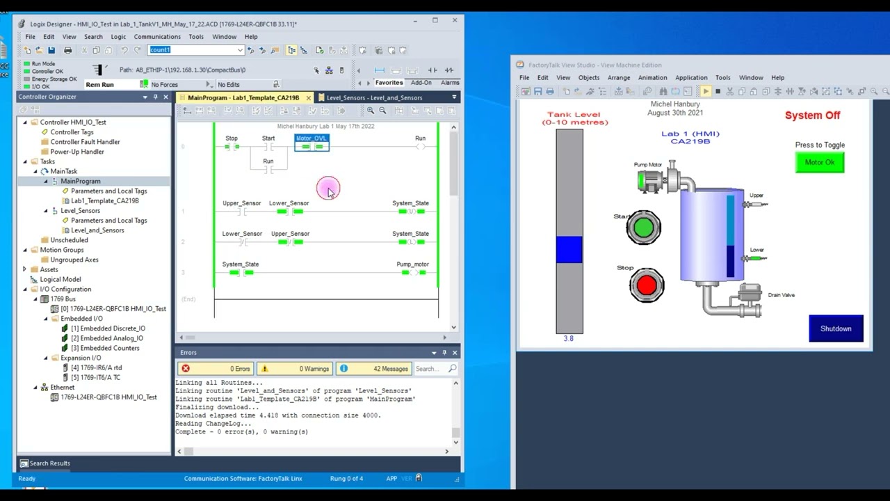Collapse the Expansion I/O folder
The height and width of the screenshot is (501, 890).
[x=46, y=358]
